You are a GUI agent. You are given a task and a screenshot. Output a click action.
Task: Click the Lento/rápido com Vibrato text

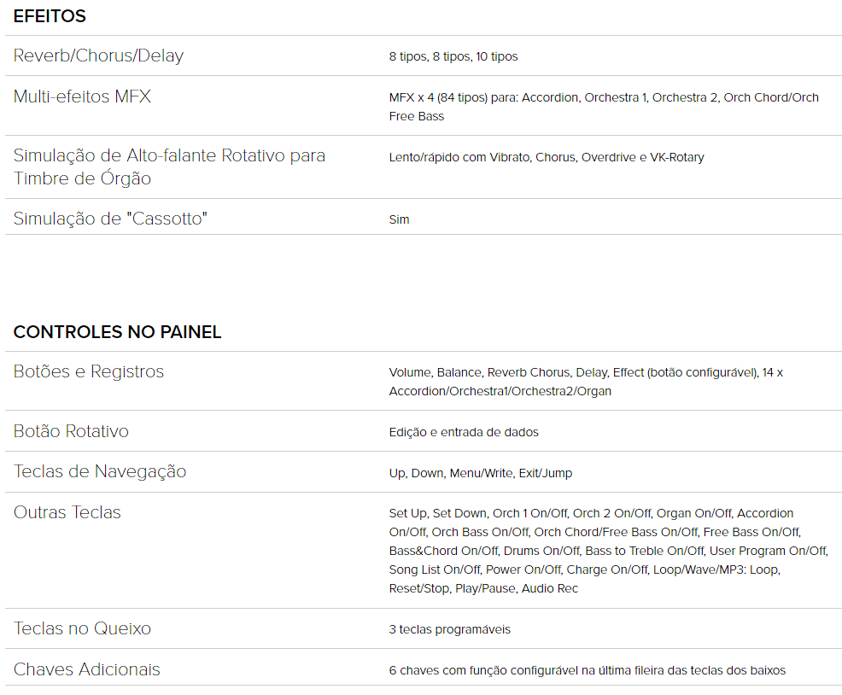[x=547, y=157]
